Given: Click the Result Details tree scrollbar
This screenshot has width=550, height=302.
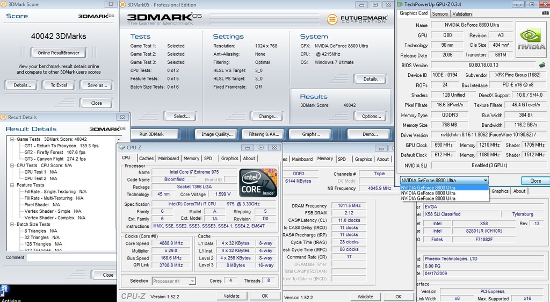Looking at the screenshot, I should 119,194.
